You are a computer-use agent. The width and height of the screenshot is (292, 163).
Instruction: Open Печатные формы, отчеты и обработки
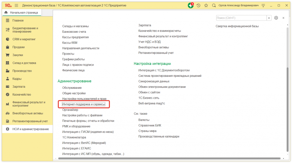pyautogui.click(x=88, y=121)
